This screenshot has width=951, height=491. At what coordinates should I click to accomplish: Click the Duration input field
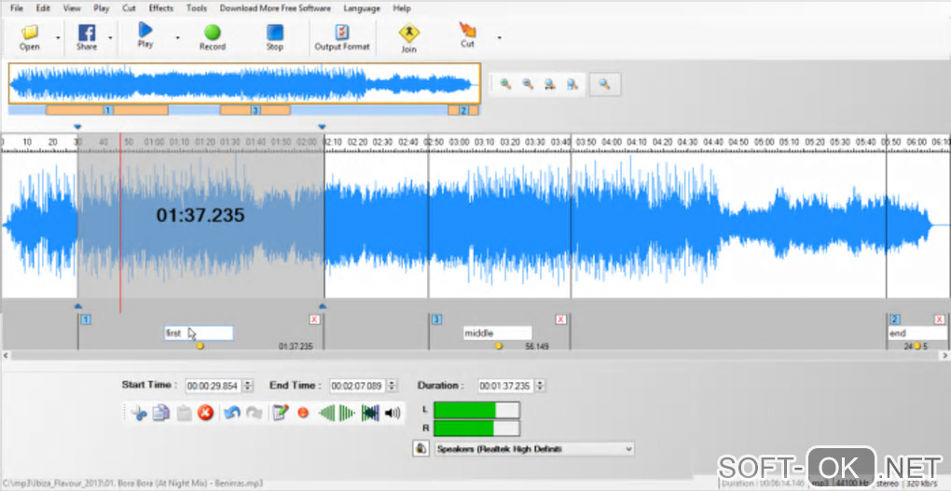[x=506, y=386]
